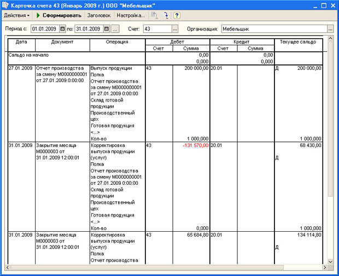Open organization selection ellipsis button
Viewport: 339px width, 276px height.
pyautogui.click(x=330, y=29)
